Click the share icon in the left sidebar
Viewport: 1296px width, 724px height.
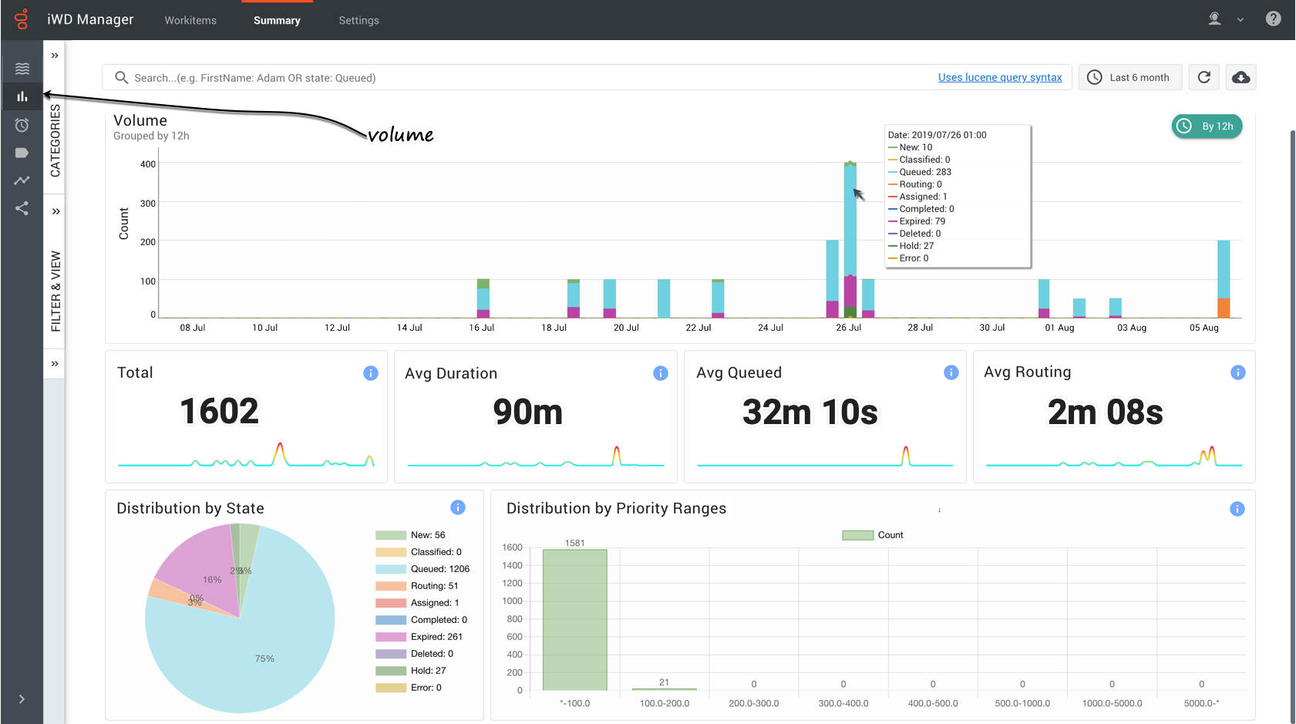[22, 208]
